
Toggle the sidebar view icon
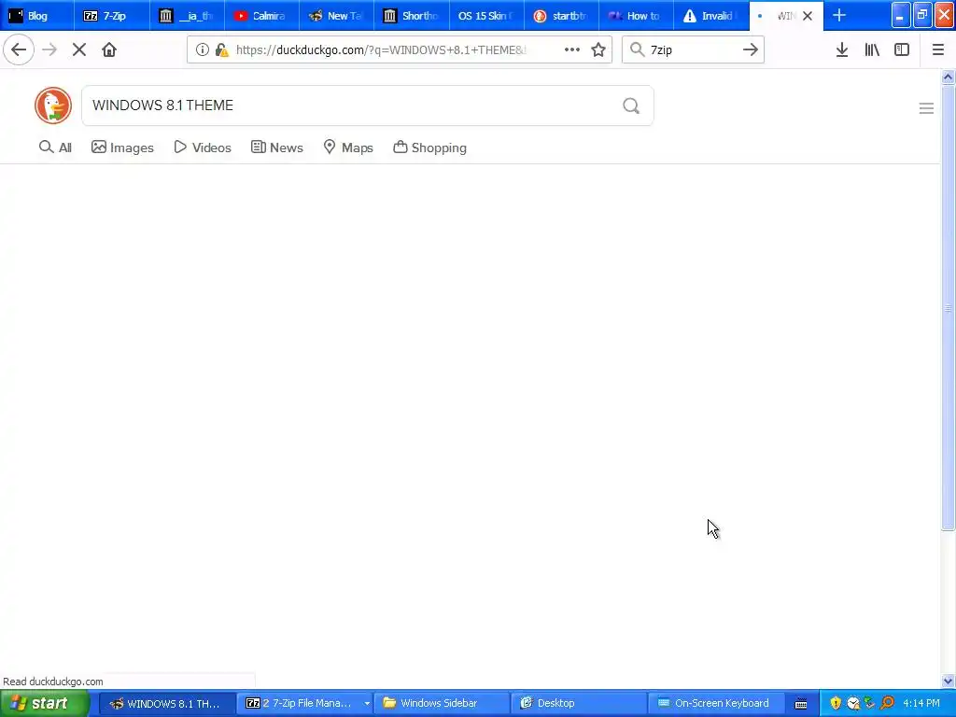point(902,50)
